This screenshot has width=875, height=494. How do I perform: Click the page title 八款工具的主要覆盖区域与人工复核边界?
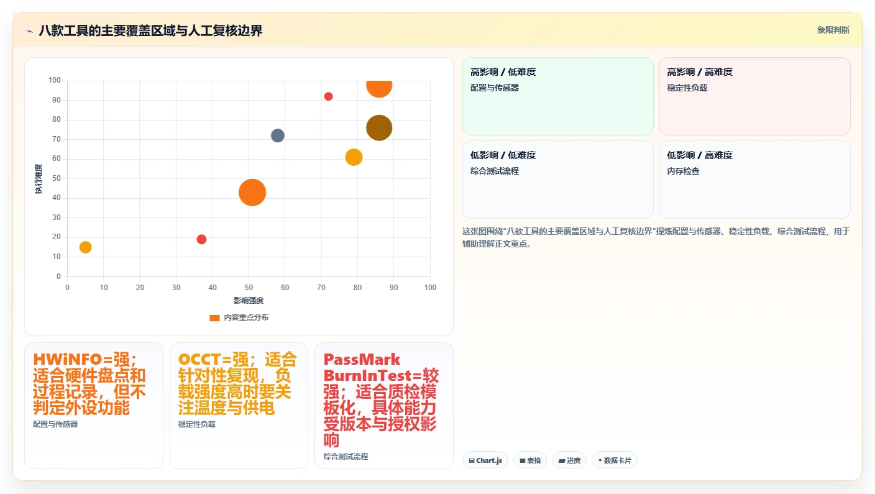[150, 30]
